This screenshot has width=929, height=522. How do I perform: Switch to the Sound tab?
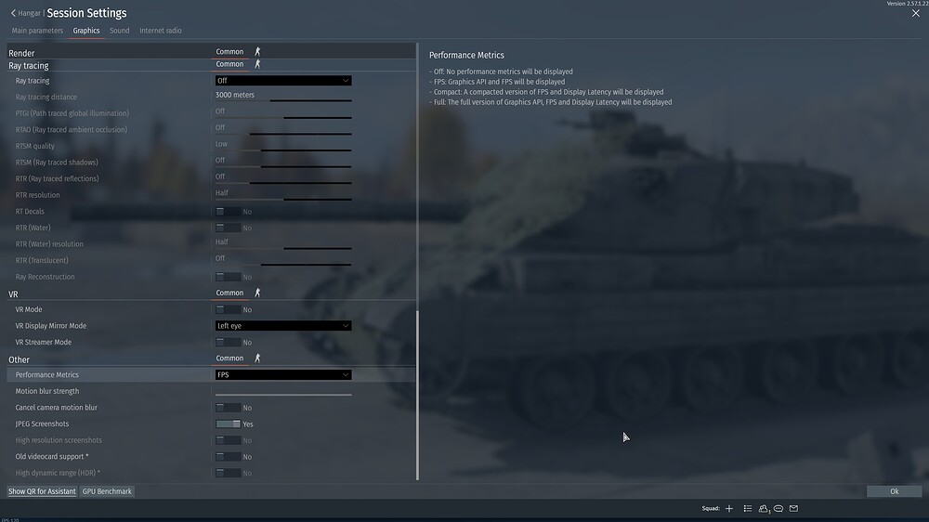(119, 31)
